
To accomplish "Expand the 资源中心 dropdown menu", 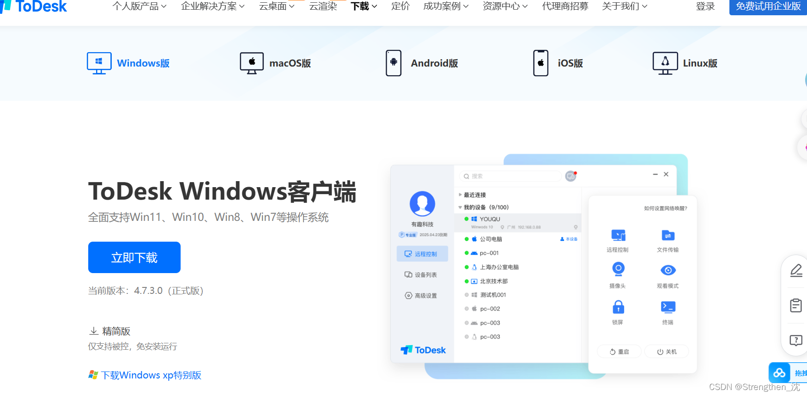I will tap(505, 6).
